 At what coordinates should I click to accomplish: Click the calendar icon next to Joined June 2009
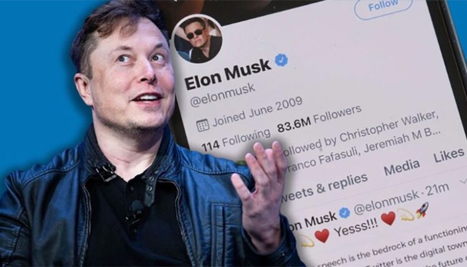203,125
